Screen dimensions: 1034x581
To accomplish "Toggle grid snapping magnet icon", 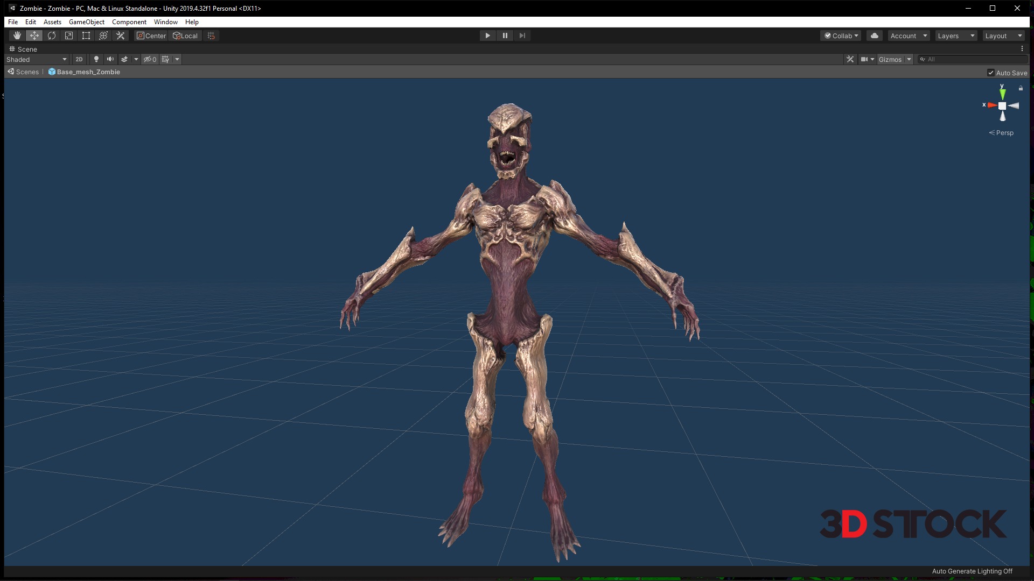I will point(211,36).
